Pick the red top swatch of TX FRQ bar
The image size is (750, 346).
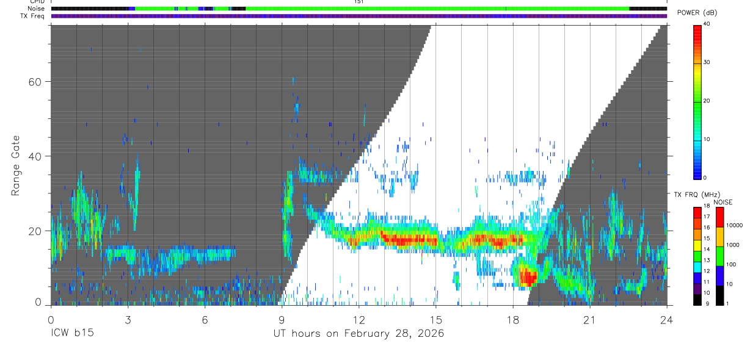pyautogui.click(x=697, y=212)
